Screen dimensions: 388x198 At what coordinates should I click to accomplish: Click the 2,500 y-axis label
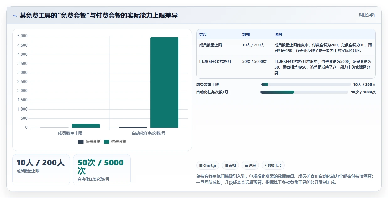click(22, 82)
